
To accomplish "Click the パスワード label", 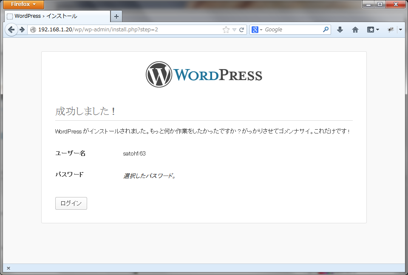I will tap(69, 174).
